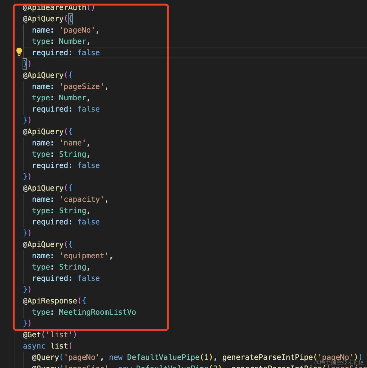Click the Number type under 'pageSize'

(72, 98)
